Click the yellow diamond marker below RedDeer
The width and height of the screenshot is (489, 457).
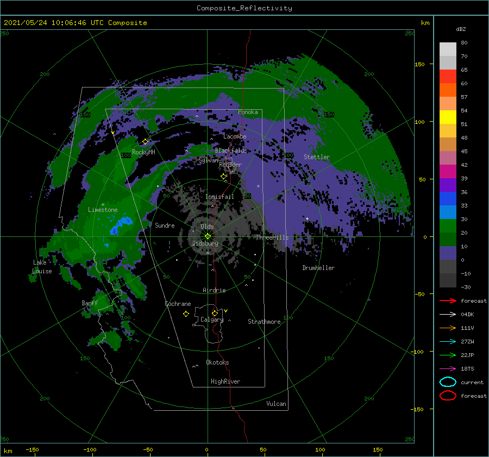(x=224, y=177)
